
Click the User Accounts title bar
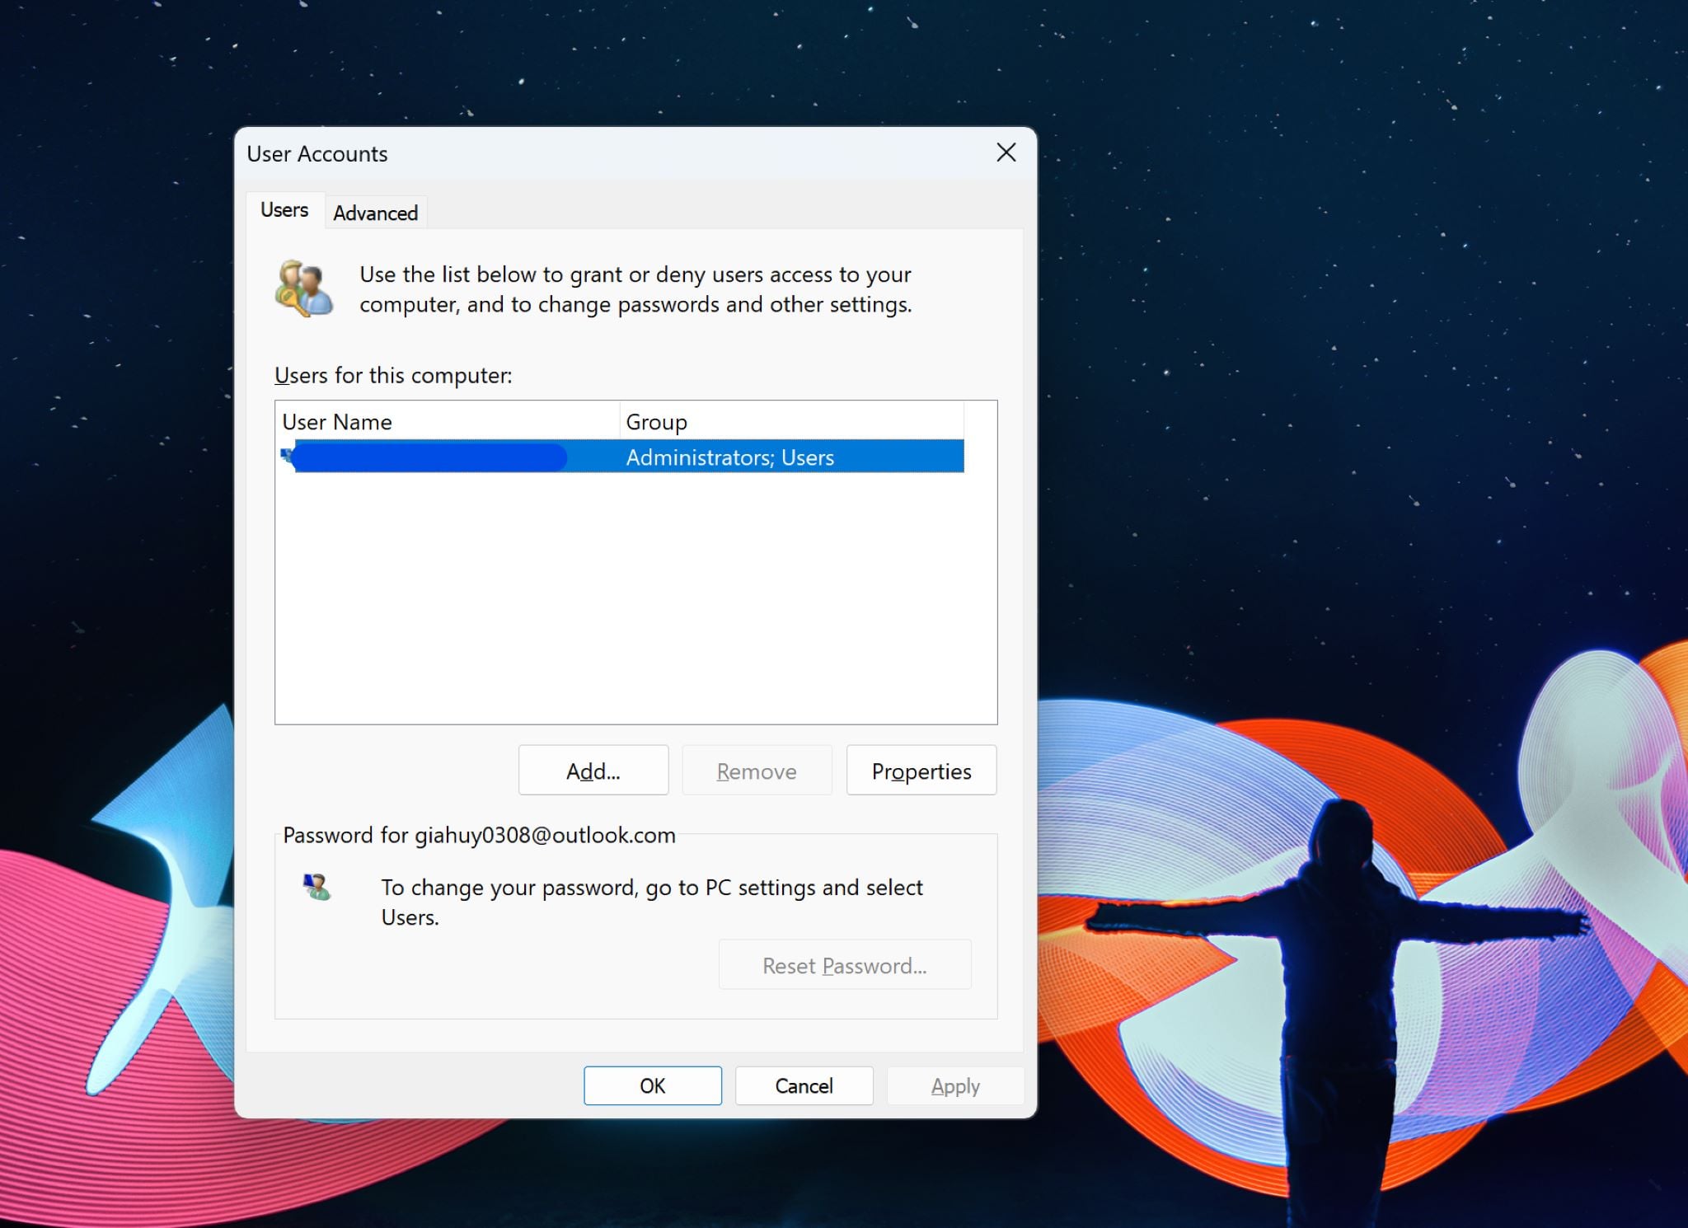click(x=610, y=153)
